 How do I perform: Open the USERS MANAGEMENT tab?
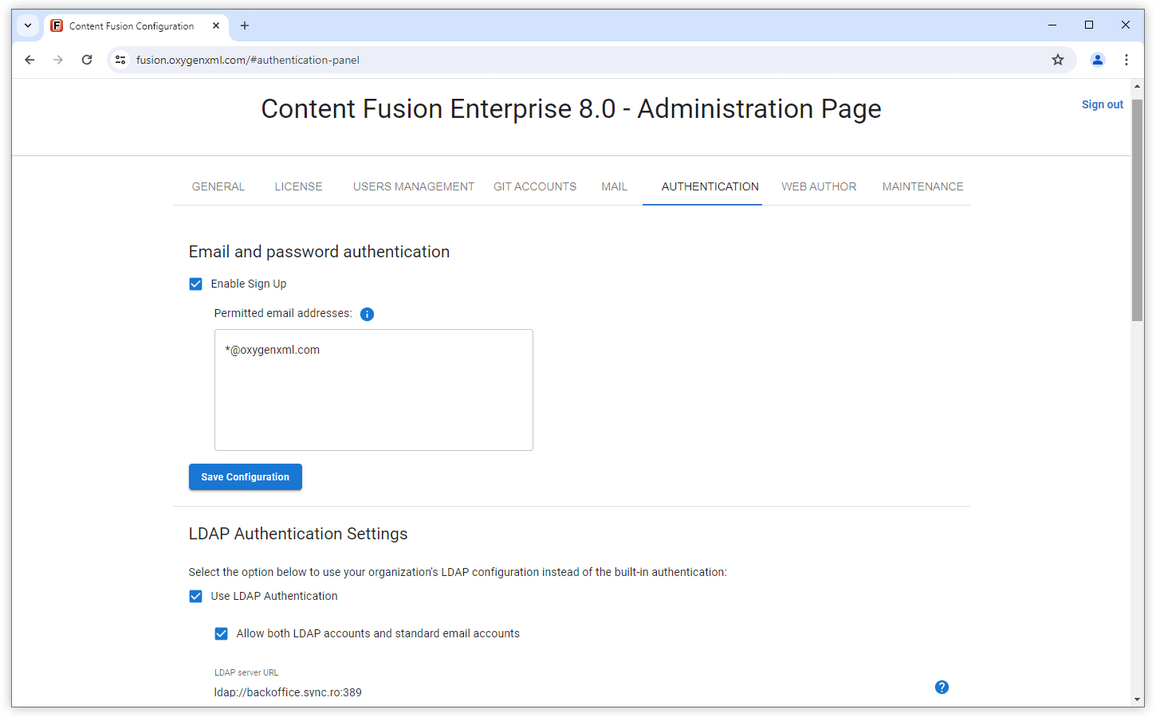click(x=414, y=186)
